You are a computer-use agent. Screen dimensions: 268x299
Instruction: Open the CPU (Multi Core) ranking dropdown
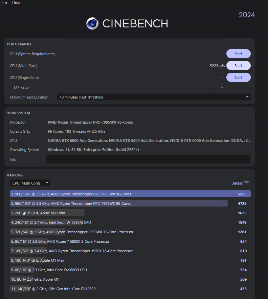(30, 183)
